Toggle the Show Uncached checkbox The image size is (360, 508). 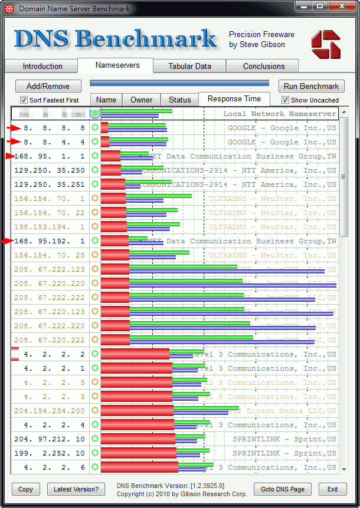pyautogui.click(x=285, y=100)
